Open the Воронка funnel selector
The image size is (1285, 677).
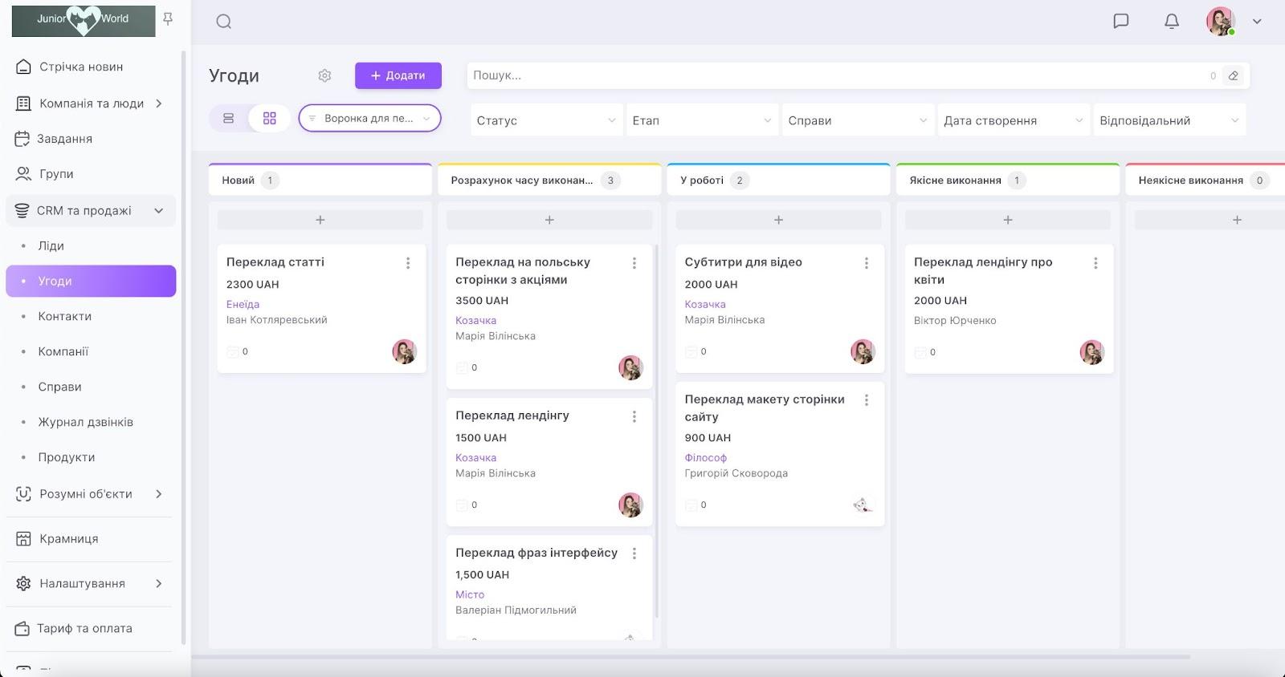tap(369, 119)
